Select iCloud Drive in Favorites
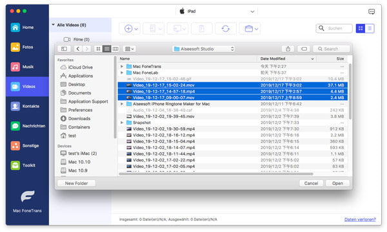Image resolution: width=387 pixels, height=232 pixels. tap(77, 67)
